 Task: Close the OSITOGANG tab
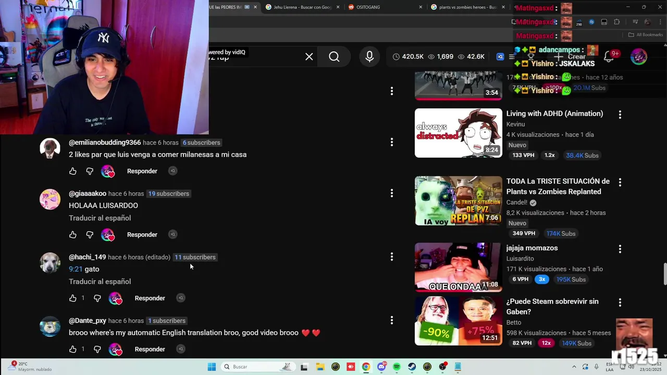tap(421, 7)
